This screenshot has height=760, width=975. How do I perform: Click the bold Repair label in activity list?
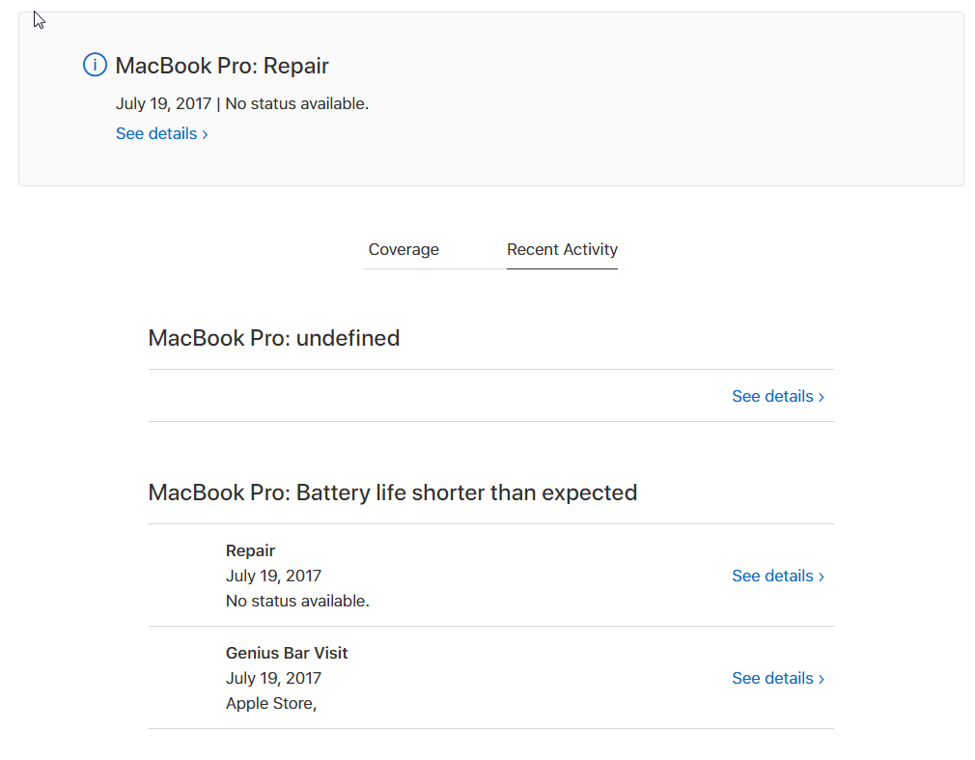coord(250,551)
